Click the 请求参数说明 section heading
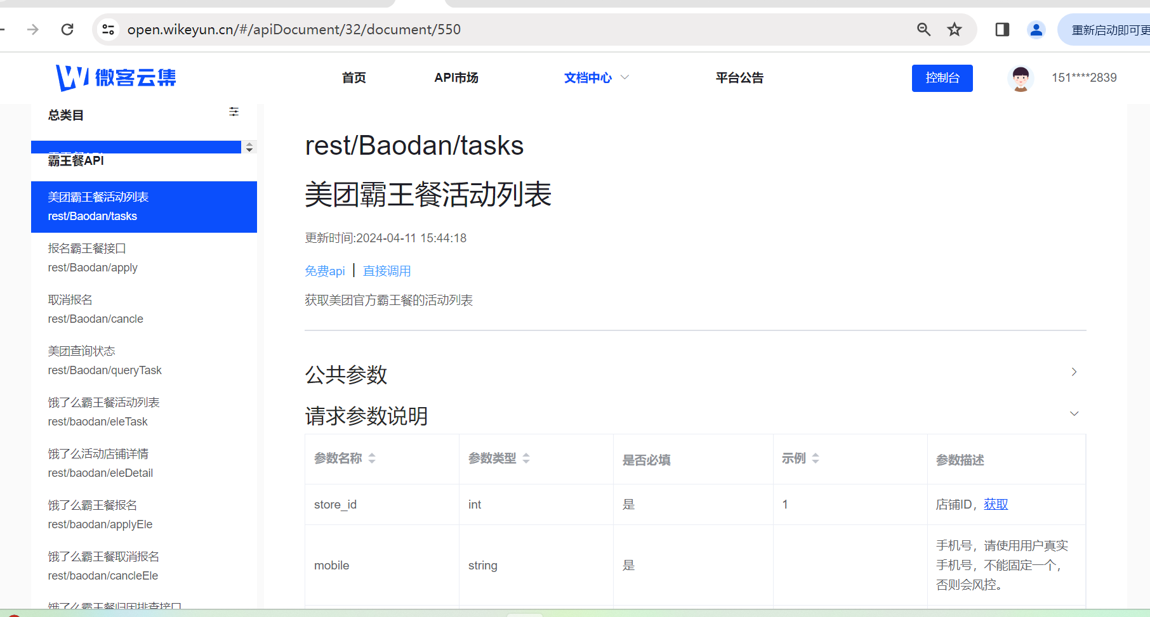 366,416
